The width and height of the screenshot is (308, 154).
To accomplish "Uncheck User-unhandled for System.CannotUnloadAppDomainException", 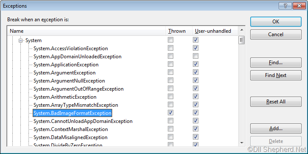I will click(195, 120).
